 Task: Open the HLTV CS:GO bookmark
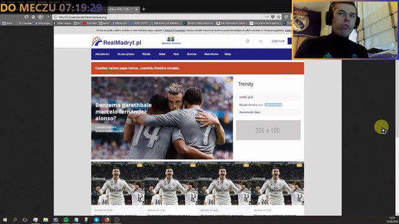pos(138,23)
